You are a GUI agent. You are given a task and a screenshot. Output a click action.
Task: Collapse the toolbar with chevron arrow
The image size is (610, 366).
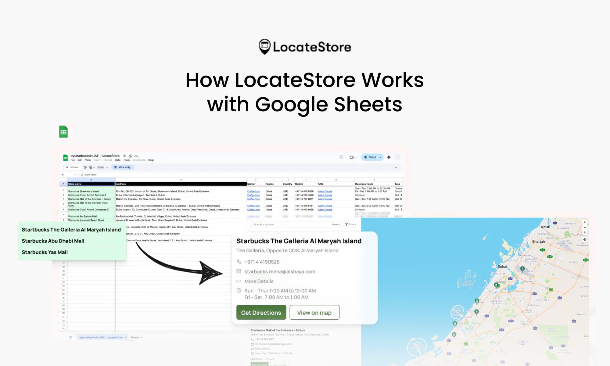pos(396,167)
